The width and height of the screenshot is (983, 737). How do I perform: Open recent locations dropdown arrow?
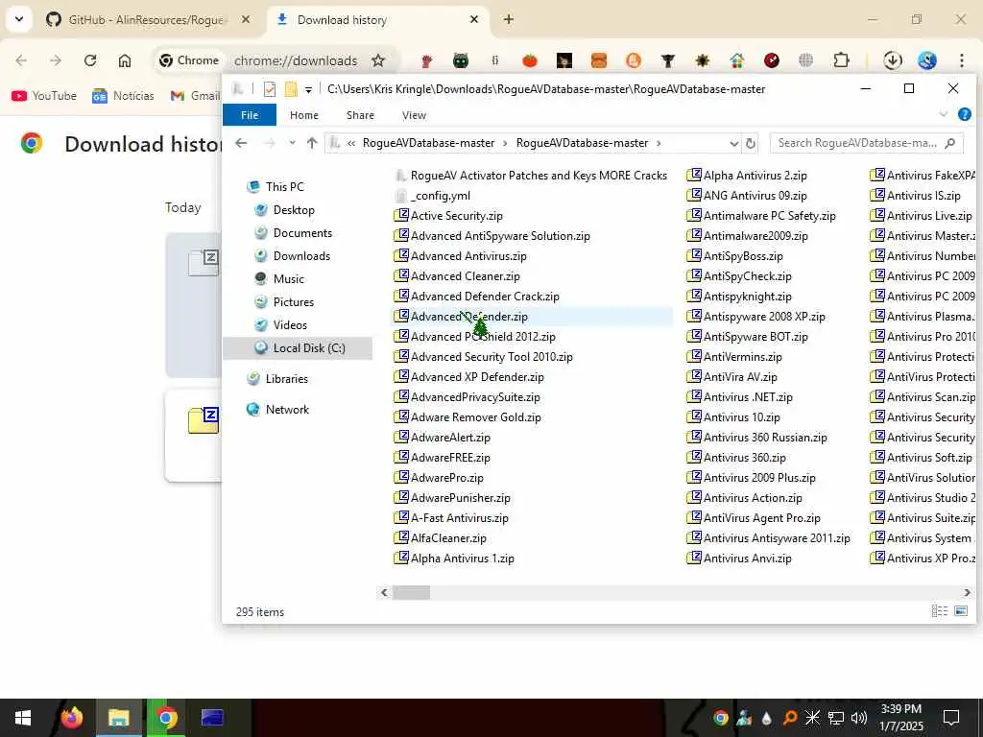[292, 144]
